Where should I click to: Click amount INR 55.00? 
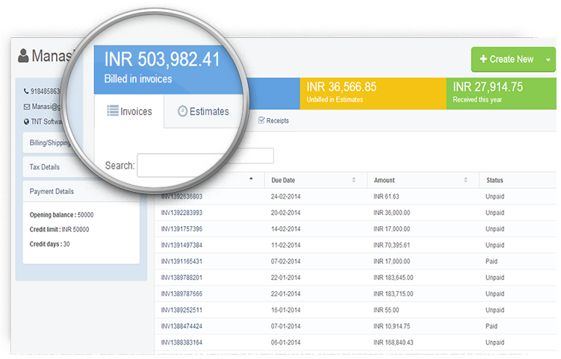386,310
